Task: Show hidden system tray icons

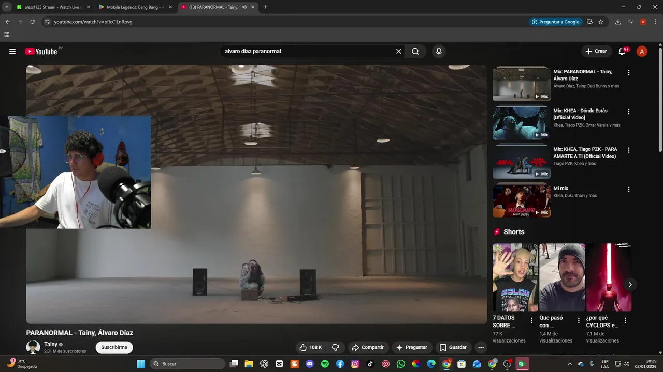Action: (x=570, y=364)
